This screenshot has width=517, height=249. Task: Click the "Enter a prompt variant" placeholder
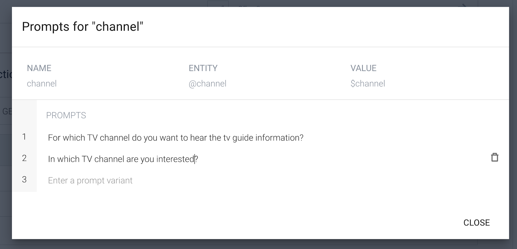90,180
